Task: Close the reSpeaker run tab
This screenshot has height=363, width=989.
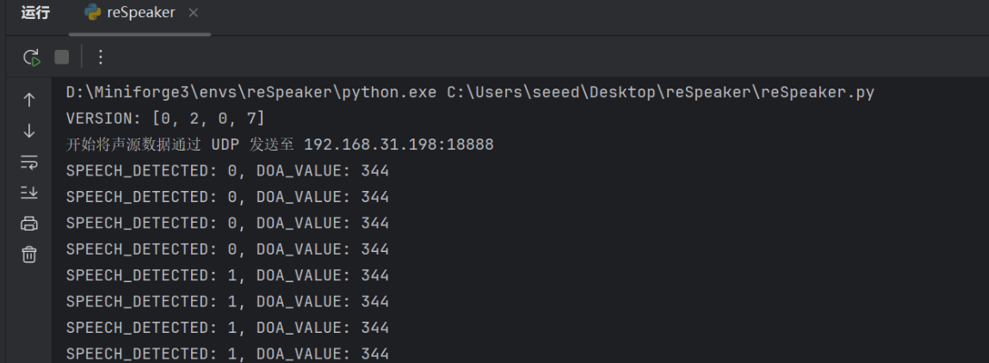Action: (x=193, y=13)
